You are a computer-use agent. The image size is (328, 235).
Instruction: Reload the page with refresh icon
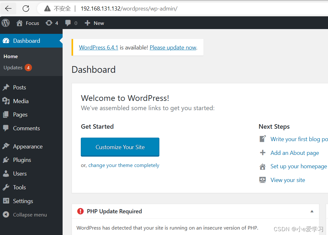click(26, 9)
